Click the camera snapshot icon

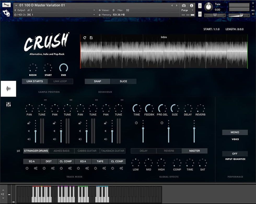click(x=184, y=5)
